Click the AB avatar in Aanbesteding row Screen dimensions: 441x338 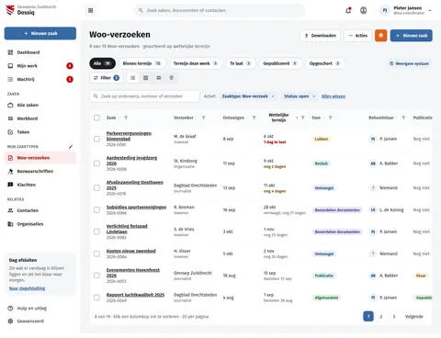pyautogui.click(x=373, y=163)
